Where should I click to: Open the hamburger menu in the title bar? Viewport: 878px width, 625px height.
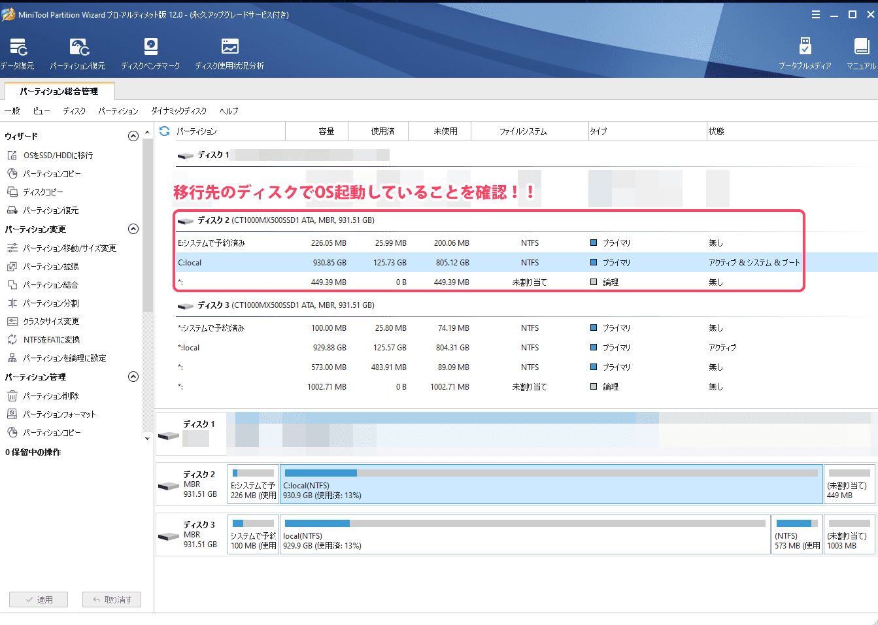coord(816,14)
